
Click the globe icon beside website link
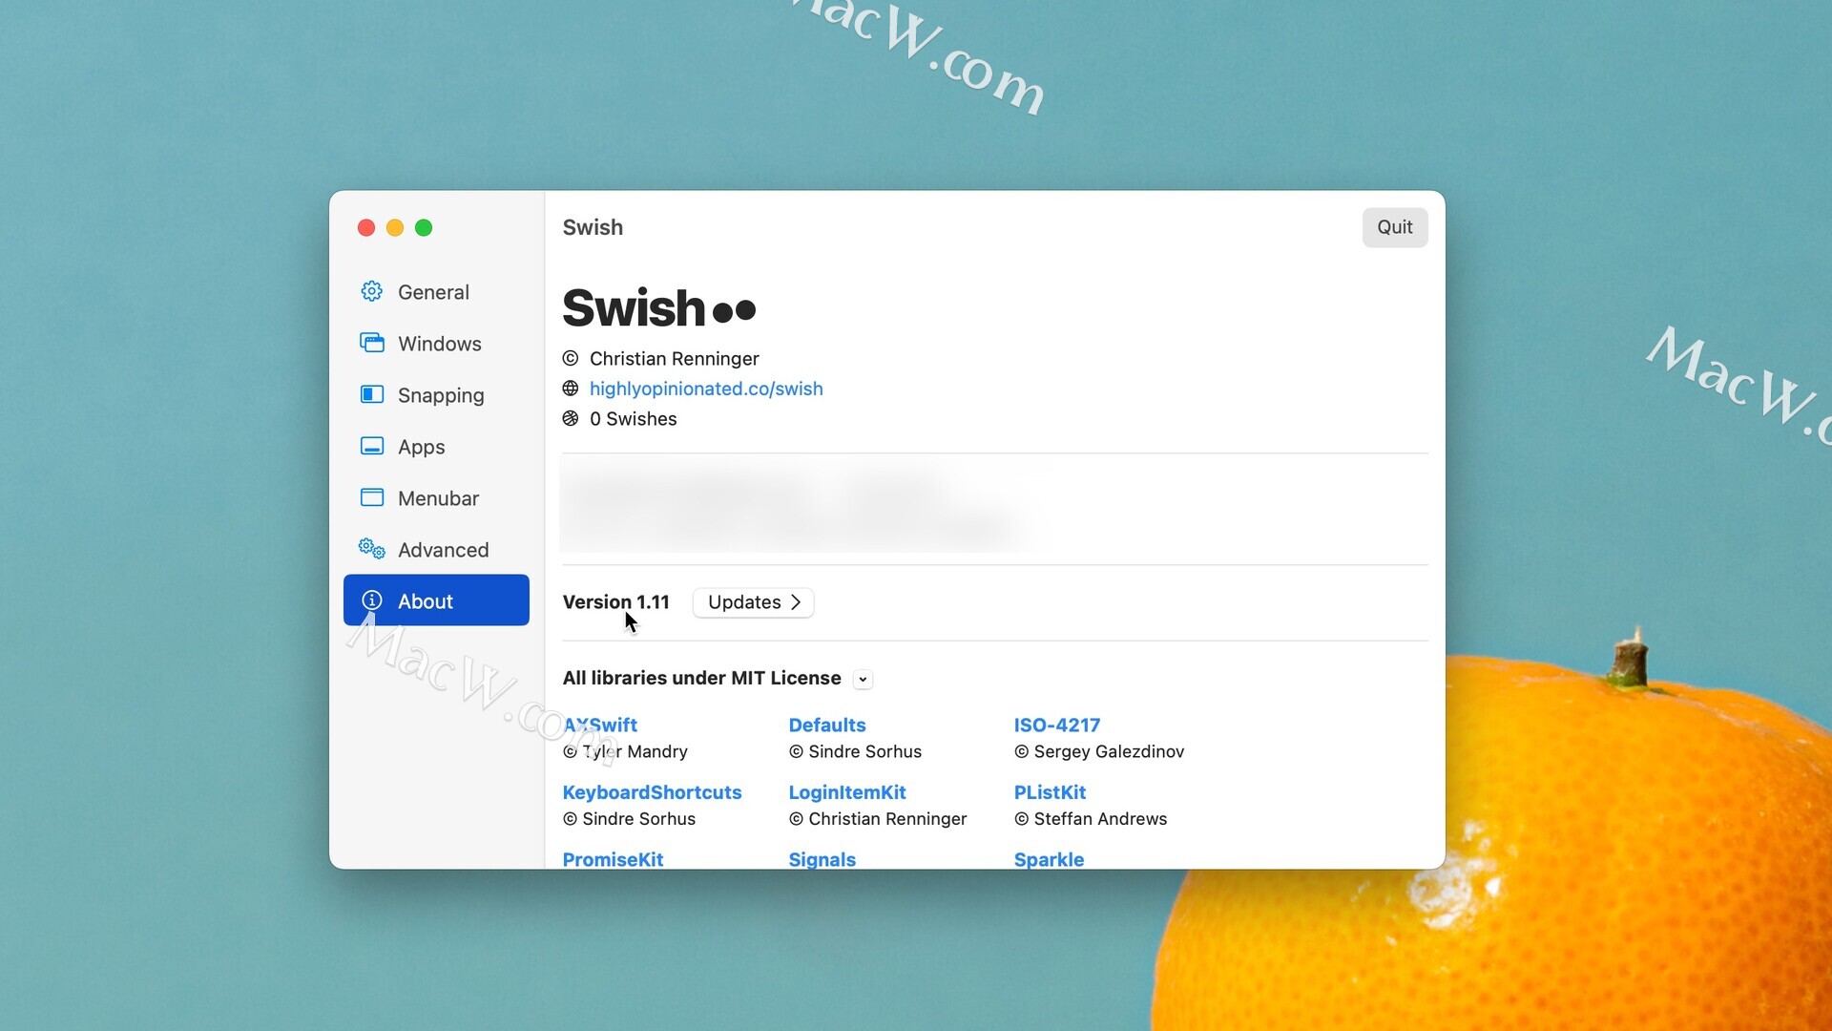pyautogui.click(x=571, y=389)
